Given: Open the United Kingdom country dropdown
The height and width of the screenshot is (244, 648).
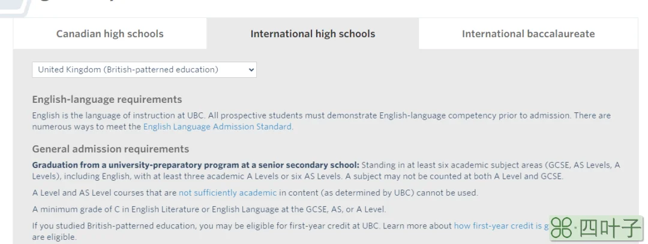Looking at the screenshot, I should (x=144, y=69).
